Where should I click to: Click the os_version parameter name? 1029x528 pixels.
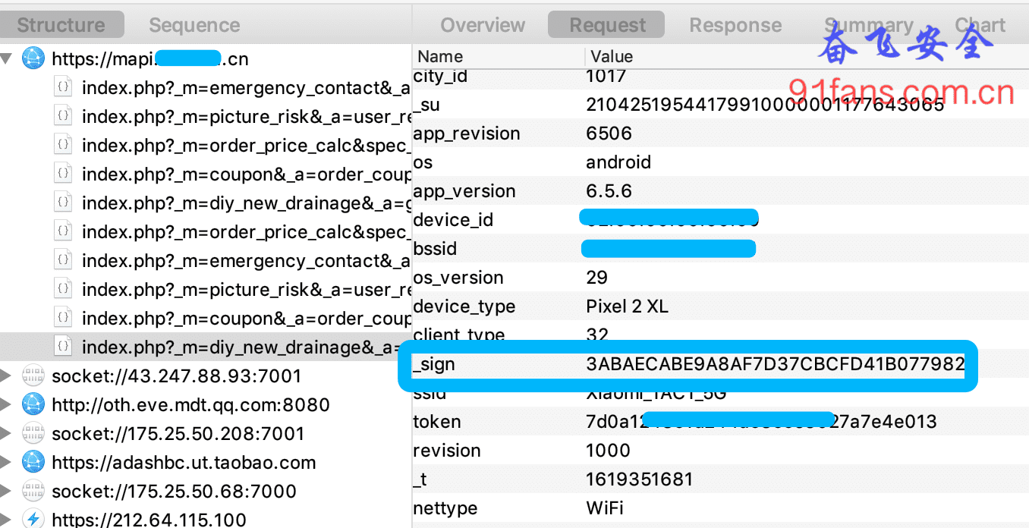point(458,278)
